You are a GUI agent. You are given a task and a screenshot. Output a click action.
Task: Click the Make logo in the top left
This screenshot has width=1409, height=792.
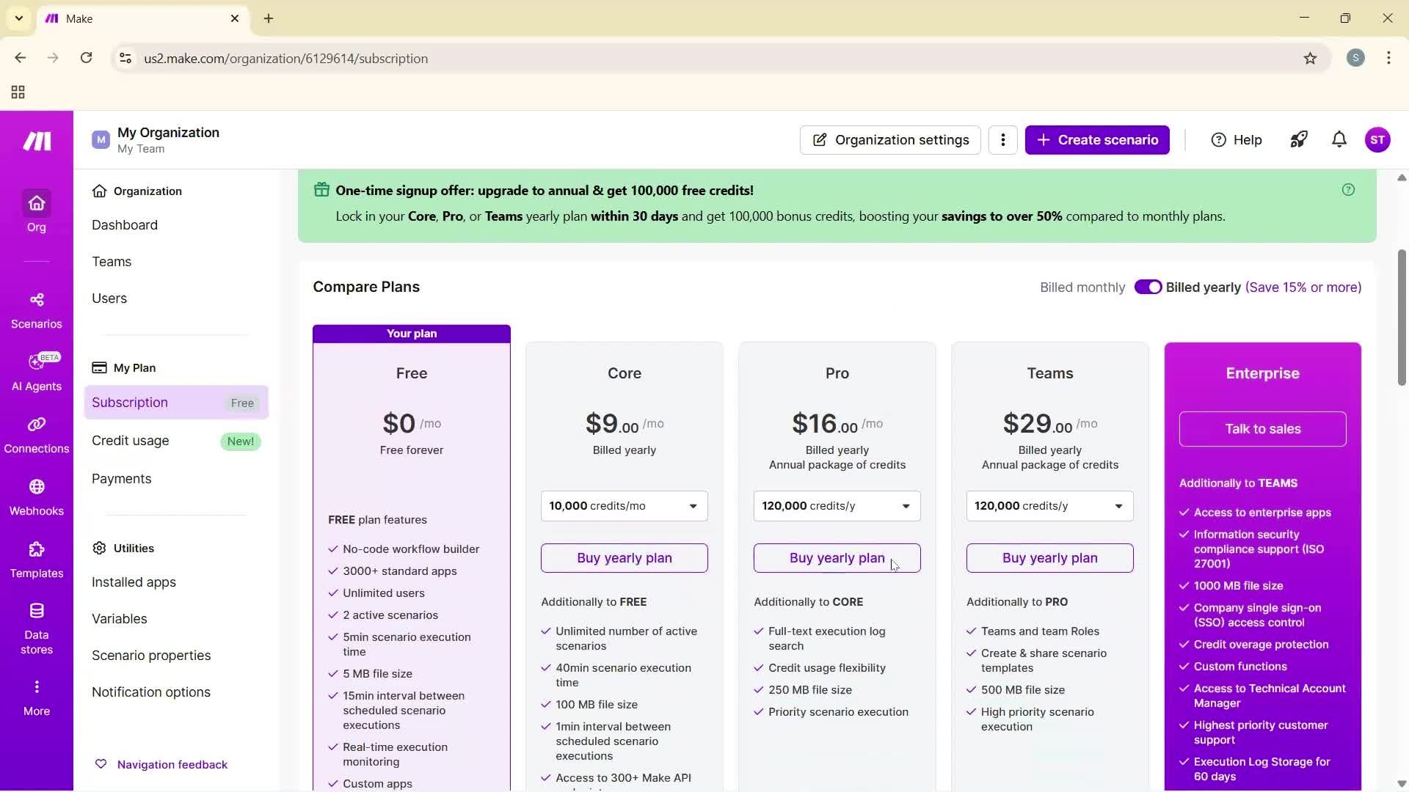click(x=35, y=141)
